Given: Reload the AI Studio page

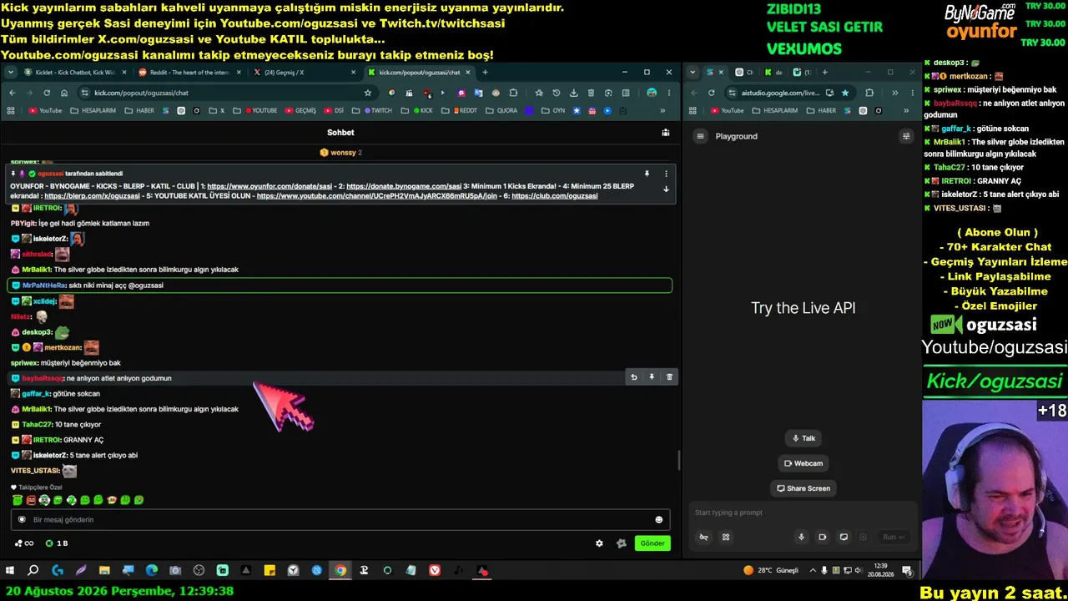Looking at the screenshot, I should click(x=711, y=93).
